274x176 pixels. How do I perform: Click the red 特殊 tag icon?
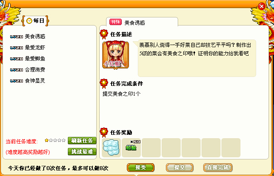click(x=115, y=22)
